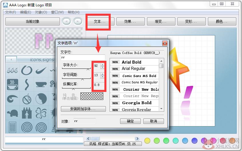Cancel dialog with 取消 button

point(154,121)
